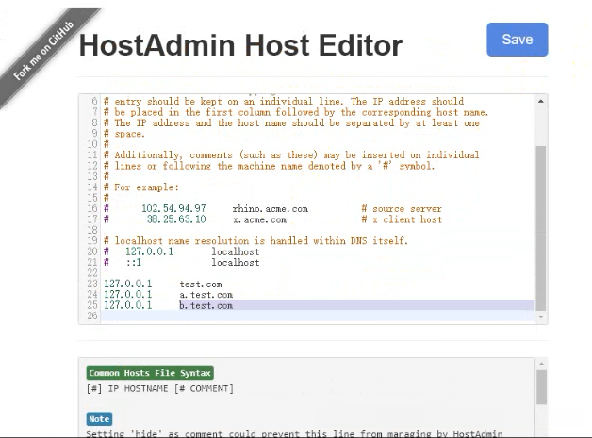592x438 pixels.
Task: Click the HostAdmin Host Editor heading
Action: click(x=241, y=45)
